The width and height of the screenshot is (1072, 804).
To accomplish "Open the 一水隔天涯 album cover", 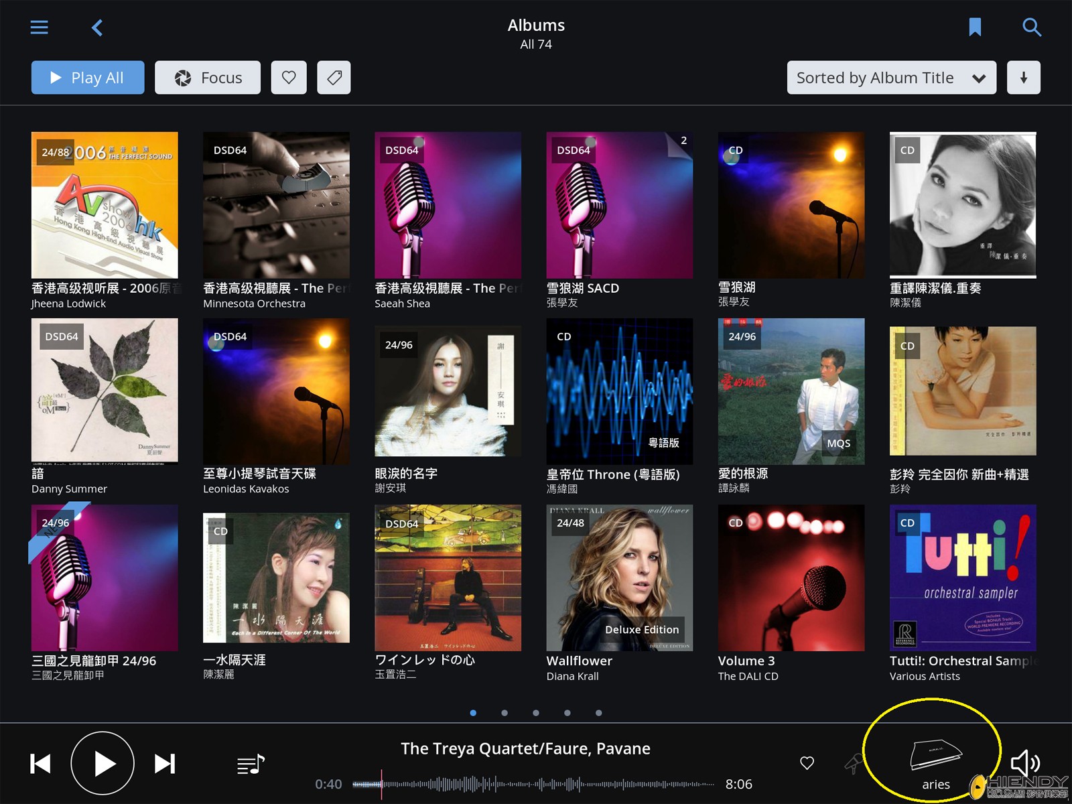I will pyautogui.click(x=276, y=578).
